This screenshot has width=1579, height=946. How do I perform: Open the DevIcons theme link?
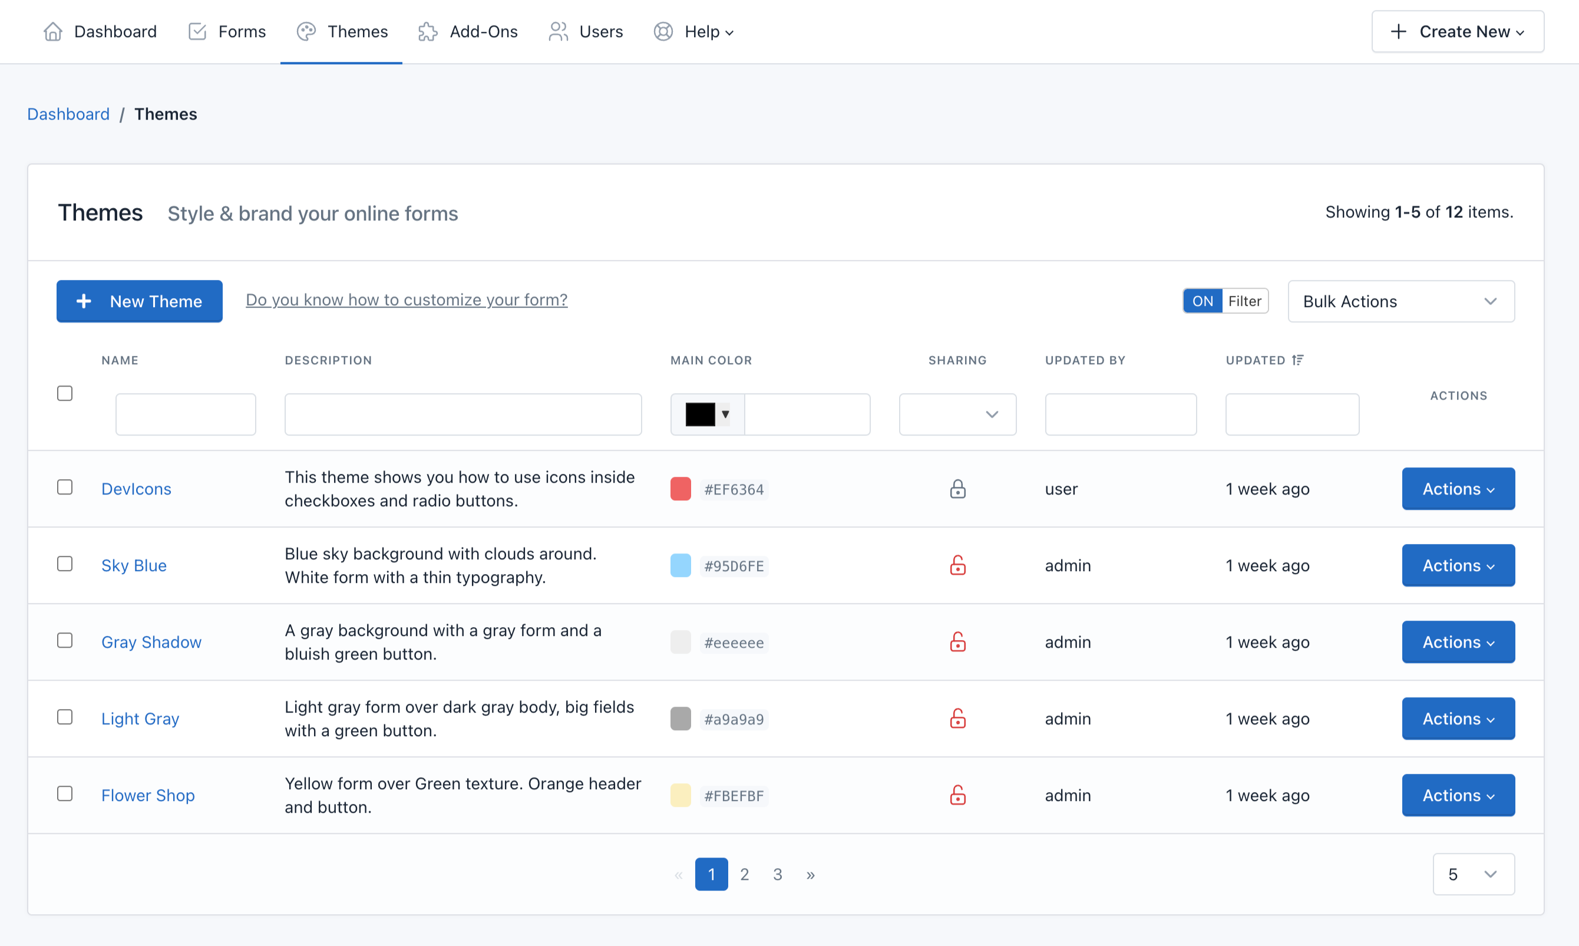click(x=136, y=487)
